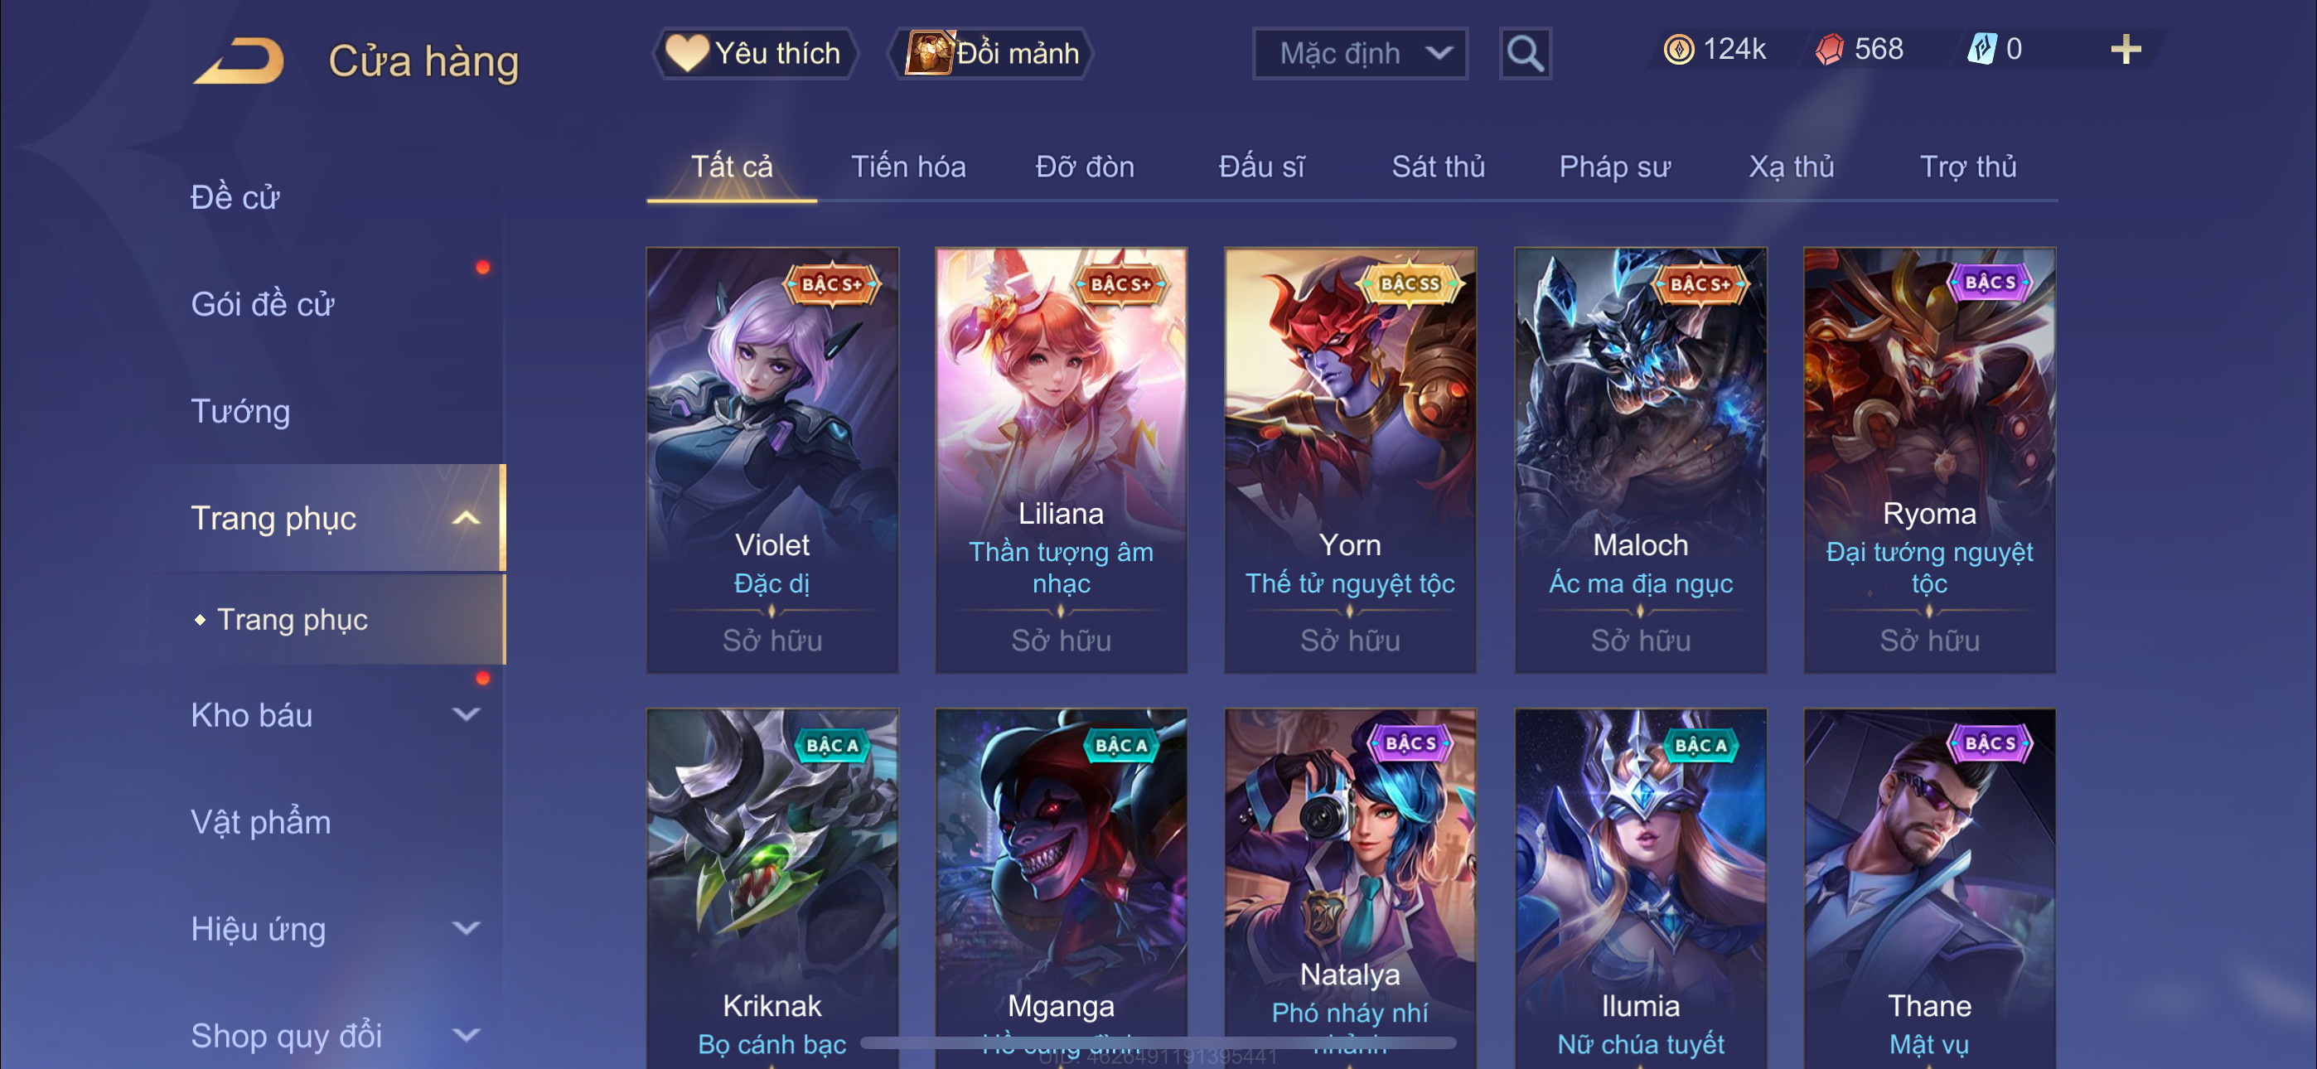The width and height of the screenshot is (2317, 1069).
Task: Open the search magnifier icon
Action: point(1525,54)
